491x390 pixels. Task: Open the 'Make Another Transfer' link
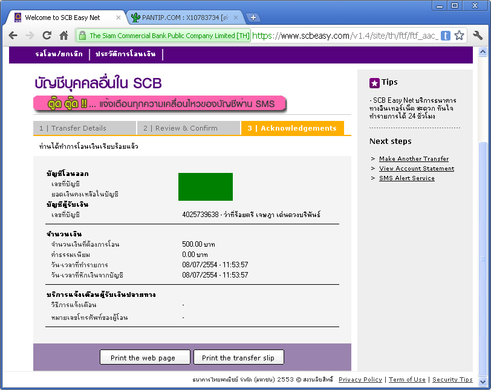(414, 158)
